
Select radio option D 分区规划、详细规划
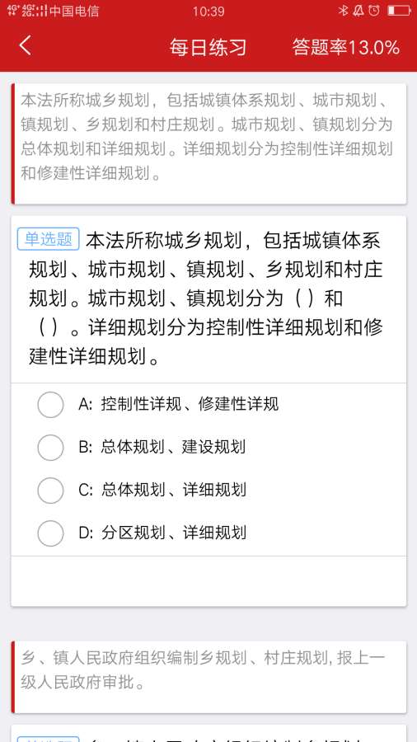[x=50, y=533]
